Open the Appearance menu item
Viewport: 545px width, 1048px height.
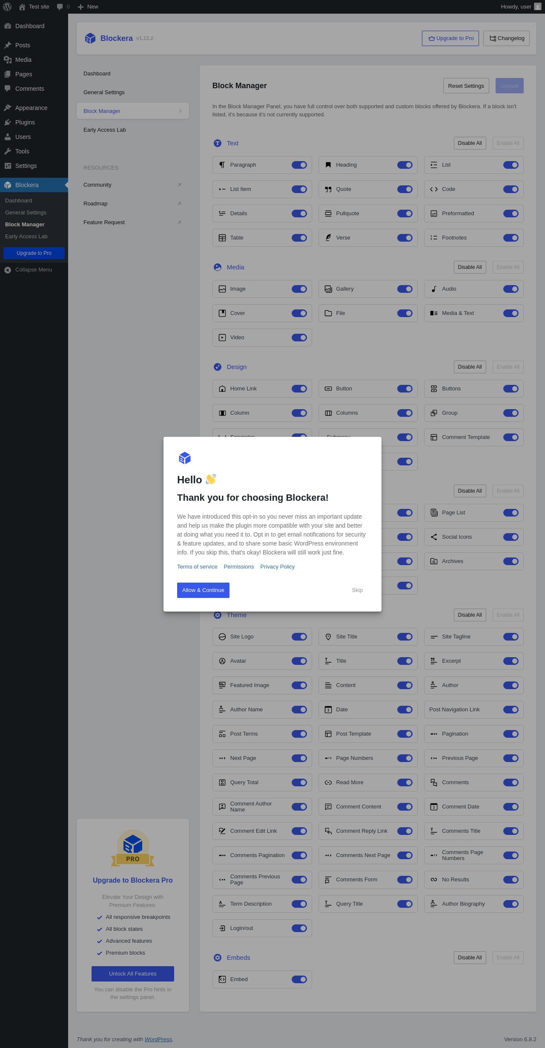[x=34, y=108]
